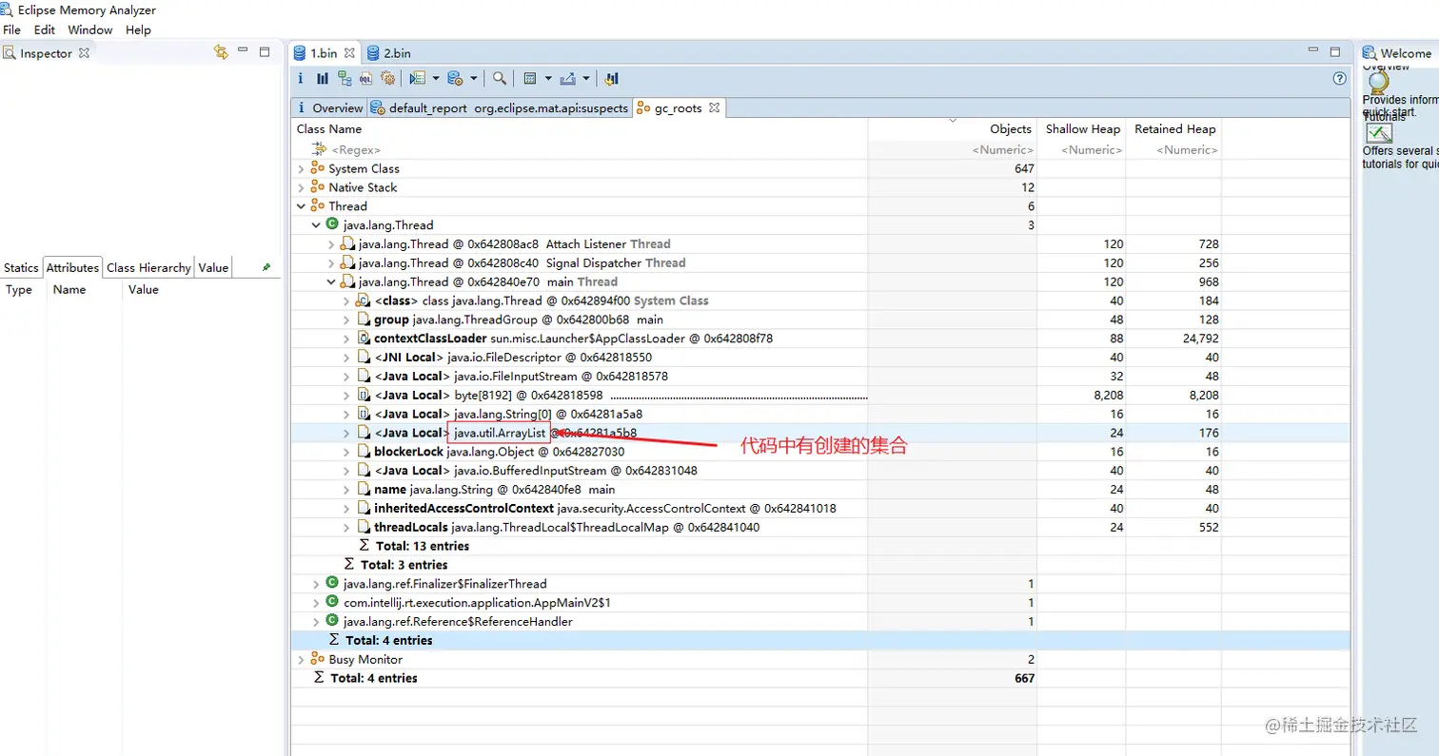Select the blockerLock java.lang.Object row

point(820,452)
